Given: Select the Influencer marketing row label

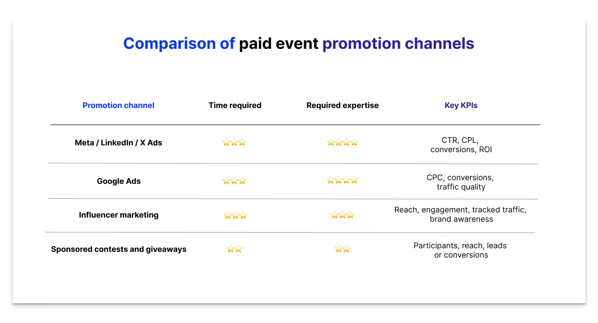Looking at the screenshot, I should pyautogui.click(x=119, y=214).
